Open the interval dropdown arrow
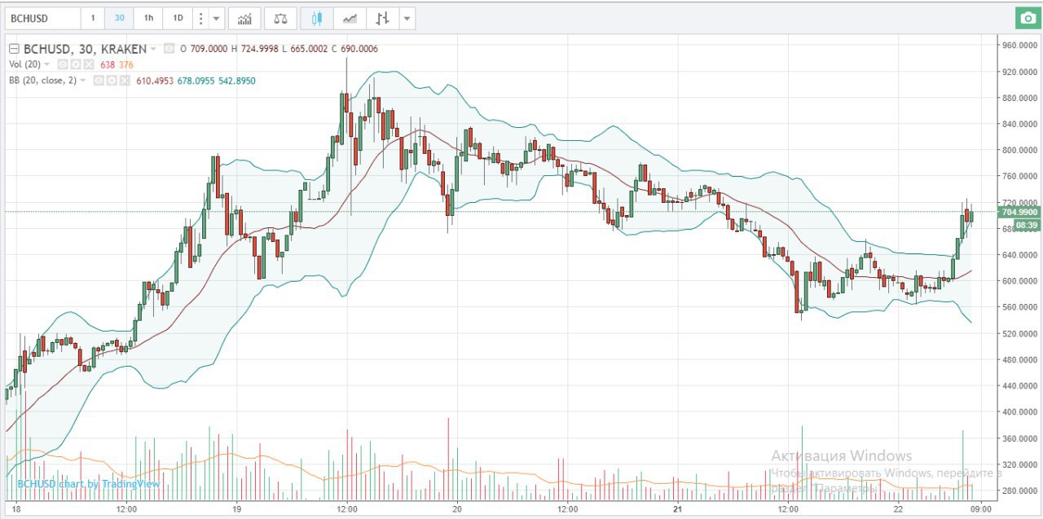This screenshot has width=1043, height=519. point(216,18)
